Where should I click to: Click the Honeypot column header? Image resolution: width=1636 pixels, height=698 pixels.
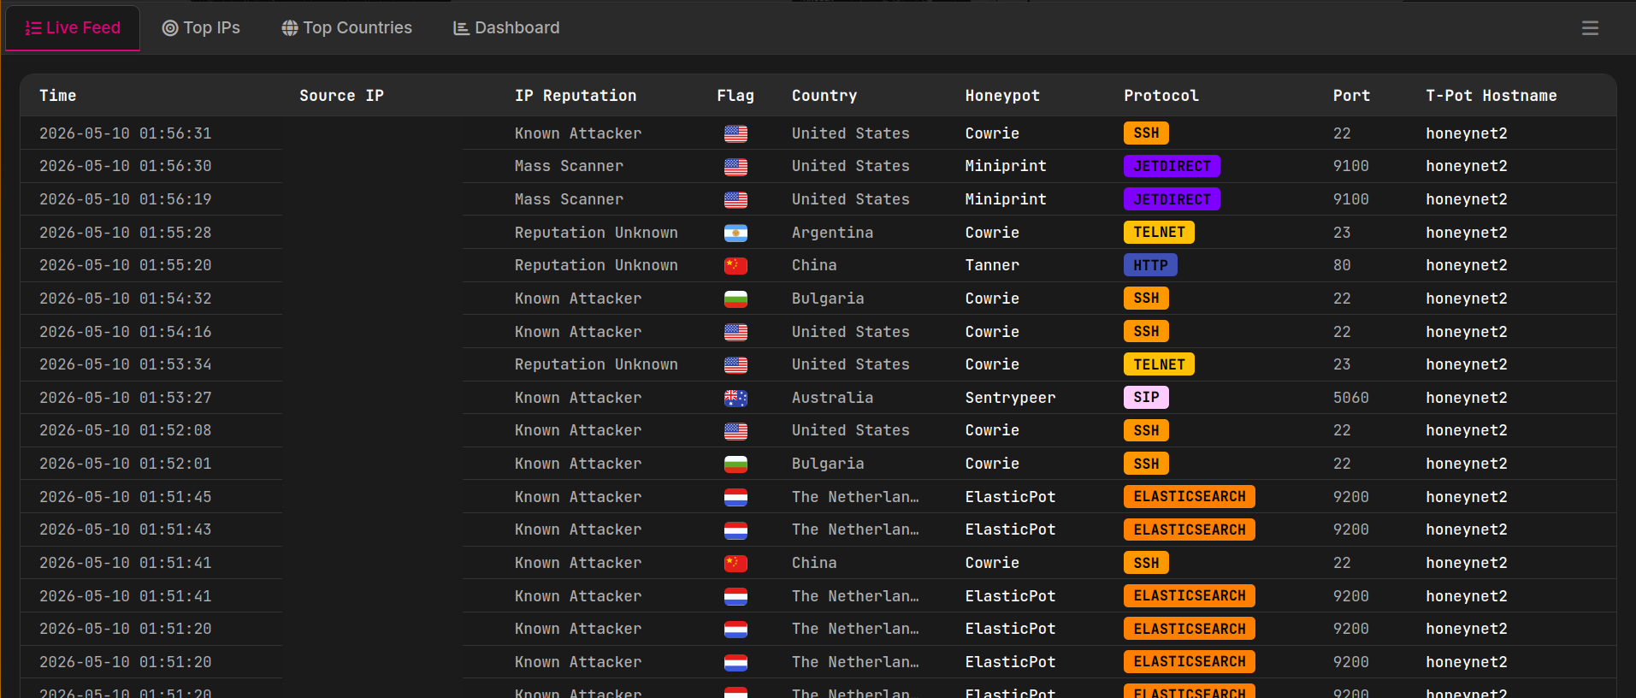1002,96
